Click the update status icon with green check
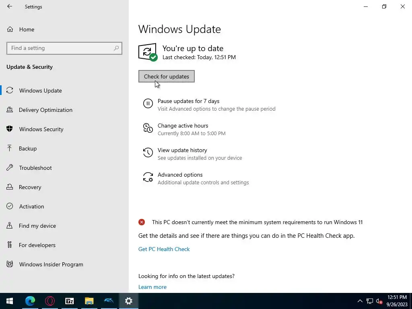Viewport: 412px width, 309px height. tap(148, 52)
